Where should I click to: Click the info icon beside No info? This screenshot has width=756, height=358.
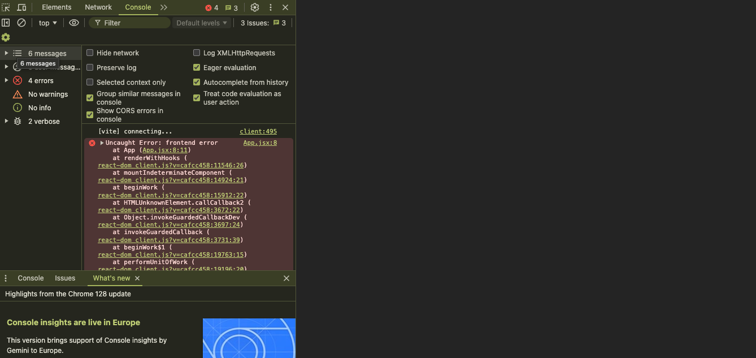pyautogui.click(x=18, y=107)
